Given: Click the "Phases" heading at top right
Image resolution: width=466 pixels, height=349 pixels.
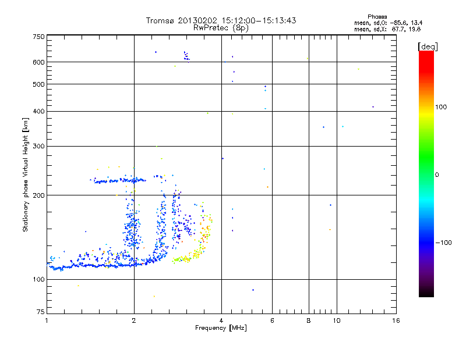Looking at the screenshot, I should [x=377, y=17].
